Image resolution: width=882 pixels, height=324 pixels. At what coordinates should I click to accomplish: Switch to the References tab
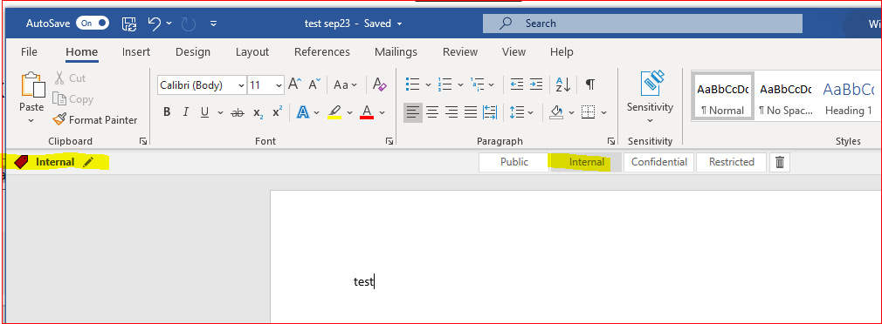pos(322,52)
